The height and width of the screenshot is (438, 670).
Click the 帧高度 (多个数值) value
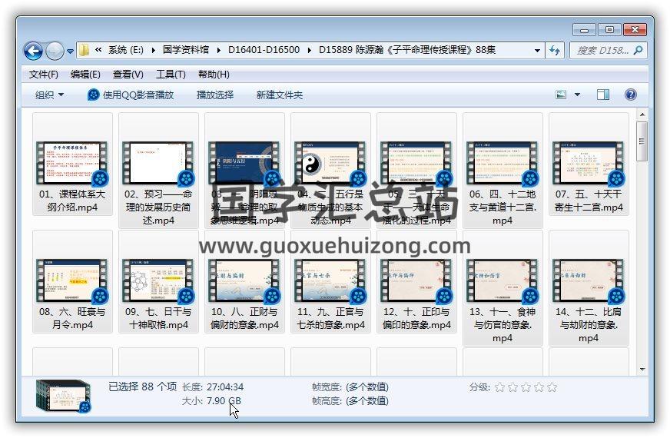click(367, 401)
